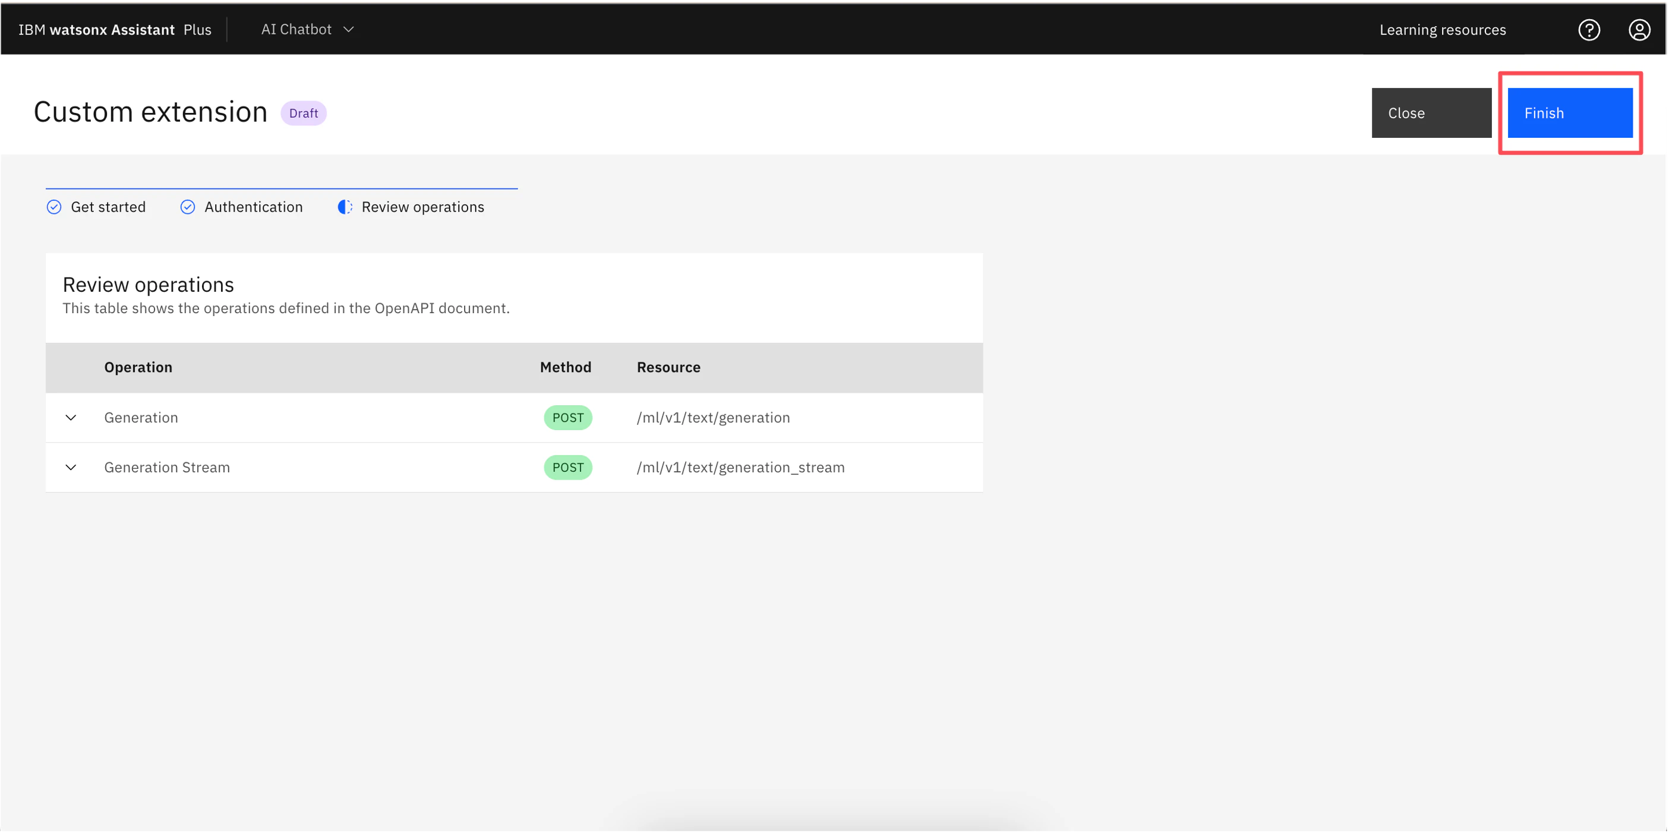The height and width of the screenshot is (833, 1669).
Task: Click the IBM watsonx Assistant home title
Action: [96, 30]
